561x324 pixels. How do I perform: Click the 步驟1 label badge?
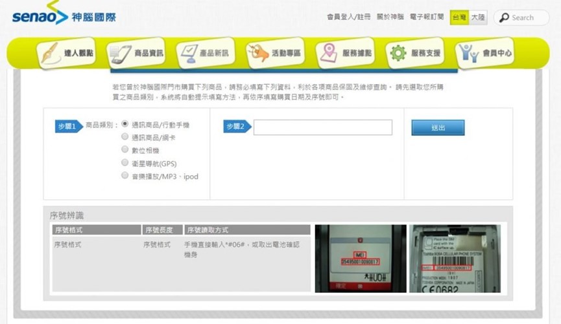[x=69, y=126]
